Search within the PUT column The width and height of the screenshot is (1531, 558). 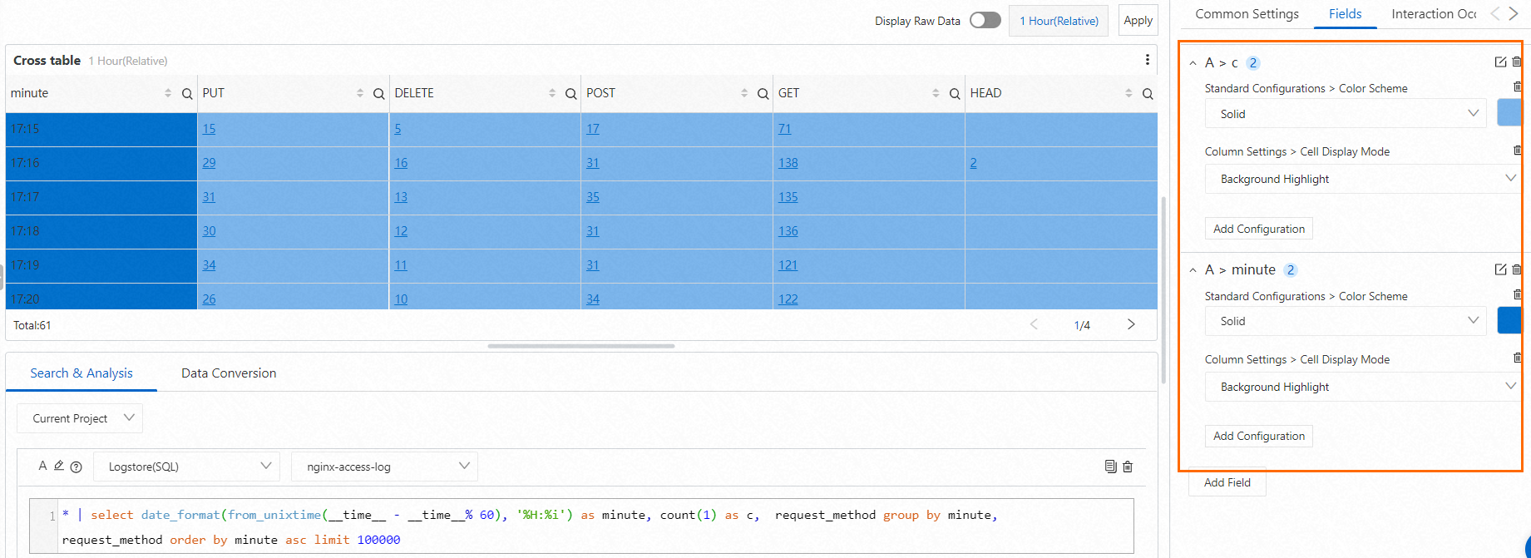tap(379, 94)
